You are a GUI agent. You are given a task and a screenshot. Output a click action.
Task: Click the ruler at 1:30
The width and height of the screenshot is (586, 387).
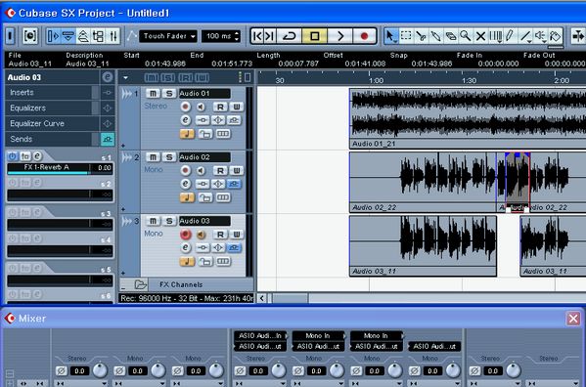[x=469, y=80]
